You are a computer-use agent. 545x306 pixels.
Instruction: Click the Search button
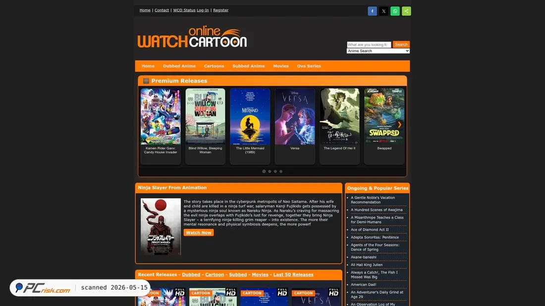[401, 44]
